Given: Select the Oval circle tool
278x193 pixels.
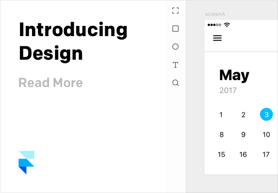Looking at the screenshot, I should click(175, 47).
